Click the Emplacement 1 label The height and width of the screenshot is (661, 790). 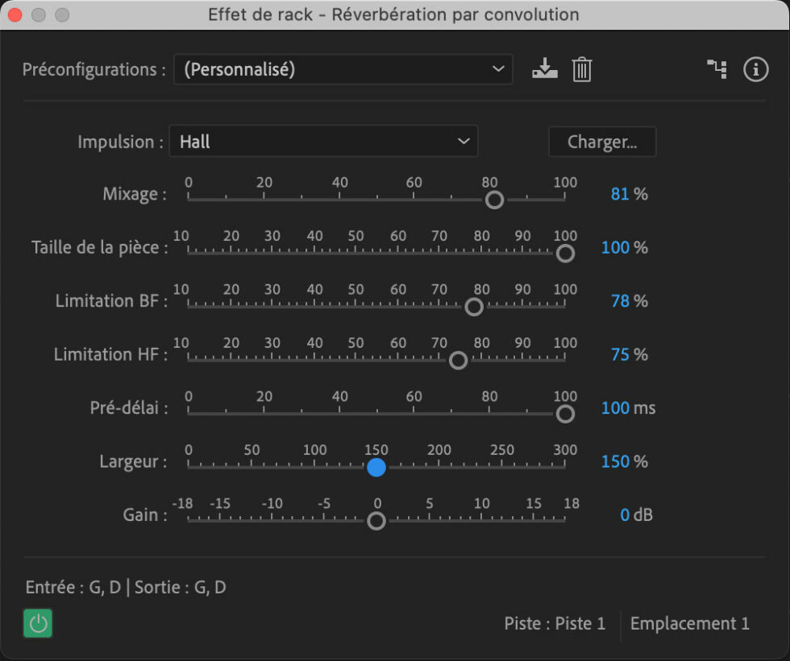(x=690, y=623)
